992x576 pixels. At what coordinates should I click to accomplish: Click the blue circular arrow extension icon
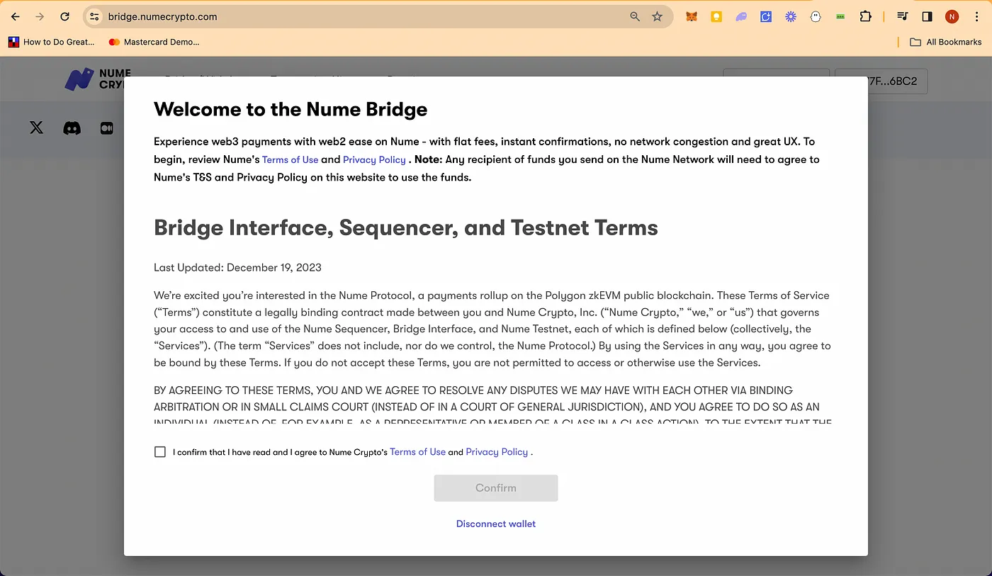coord(766,16)
